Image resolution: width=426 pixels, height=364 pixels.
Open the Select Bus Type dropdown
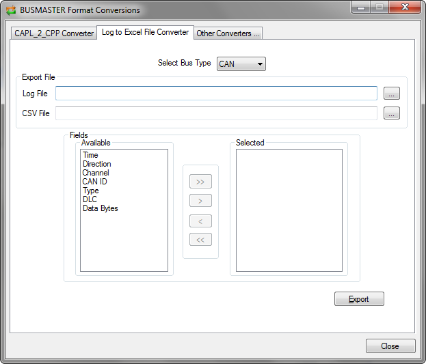tap(241, 64)
